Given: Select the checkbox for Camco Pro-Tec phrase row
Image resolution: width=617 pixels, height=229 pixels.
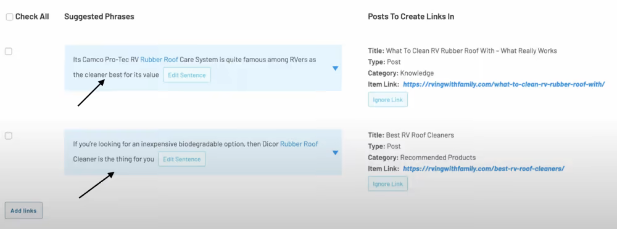Looking at the screenshot, I should pos(8,52).
